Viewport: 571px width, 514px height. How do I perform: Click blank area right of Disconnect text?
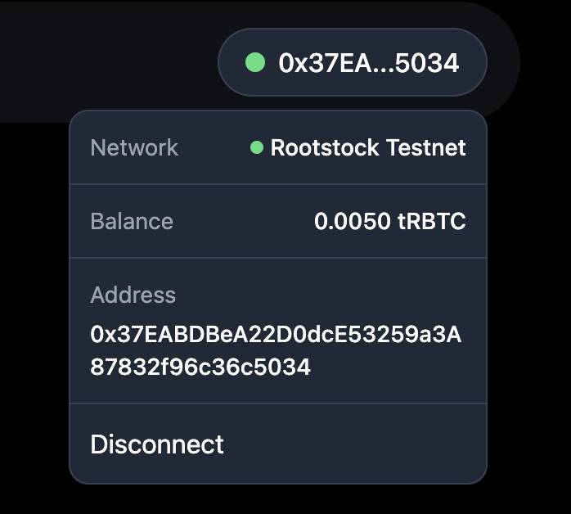tap(352, 444)
